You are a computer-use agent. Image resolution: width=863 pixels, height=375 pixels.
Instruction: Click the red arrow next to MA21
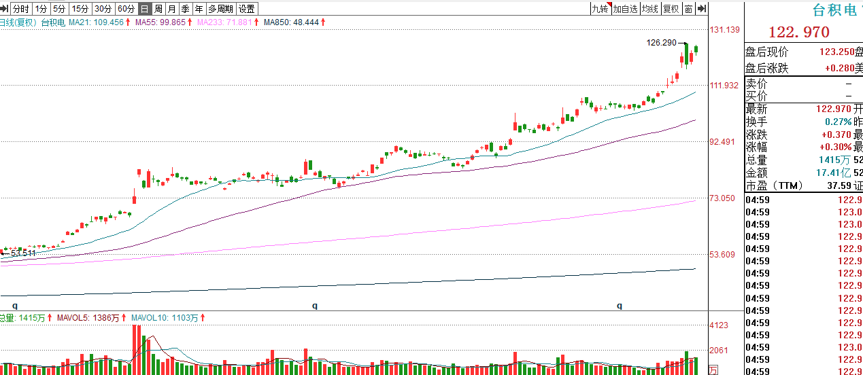127,22
